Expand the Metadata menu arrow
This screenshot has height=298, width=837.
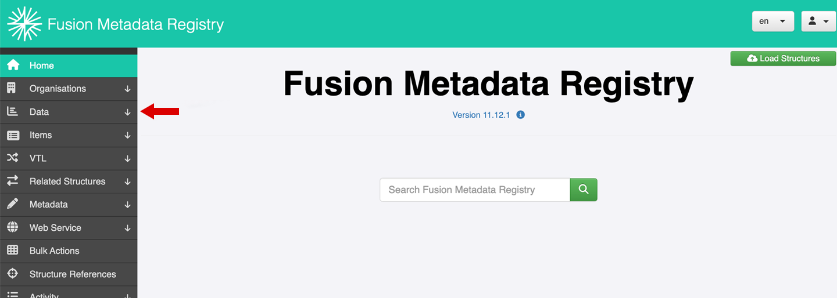click(127, 205)
